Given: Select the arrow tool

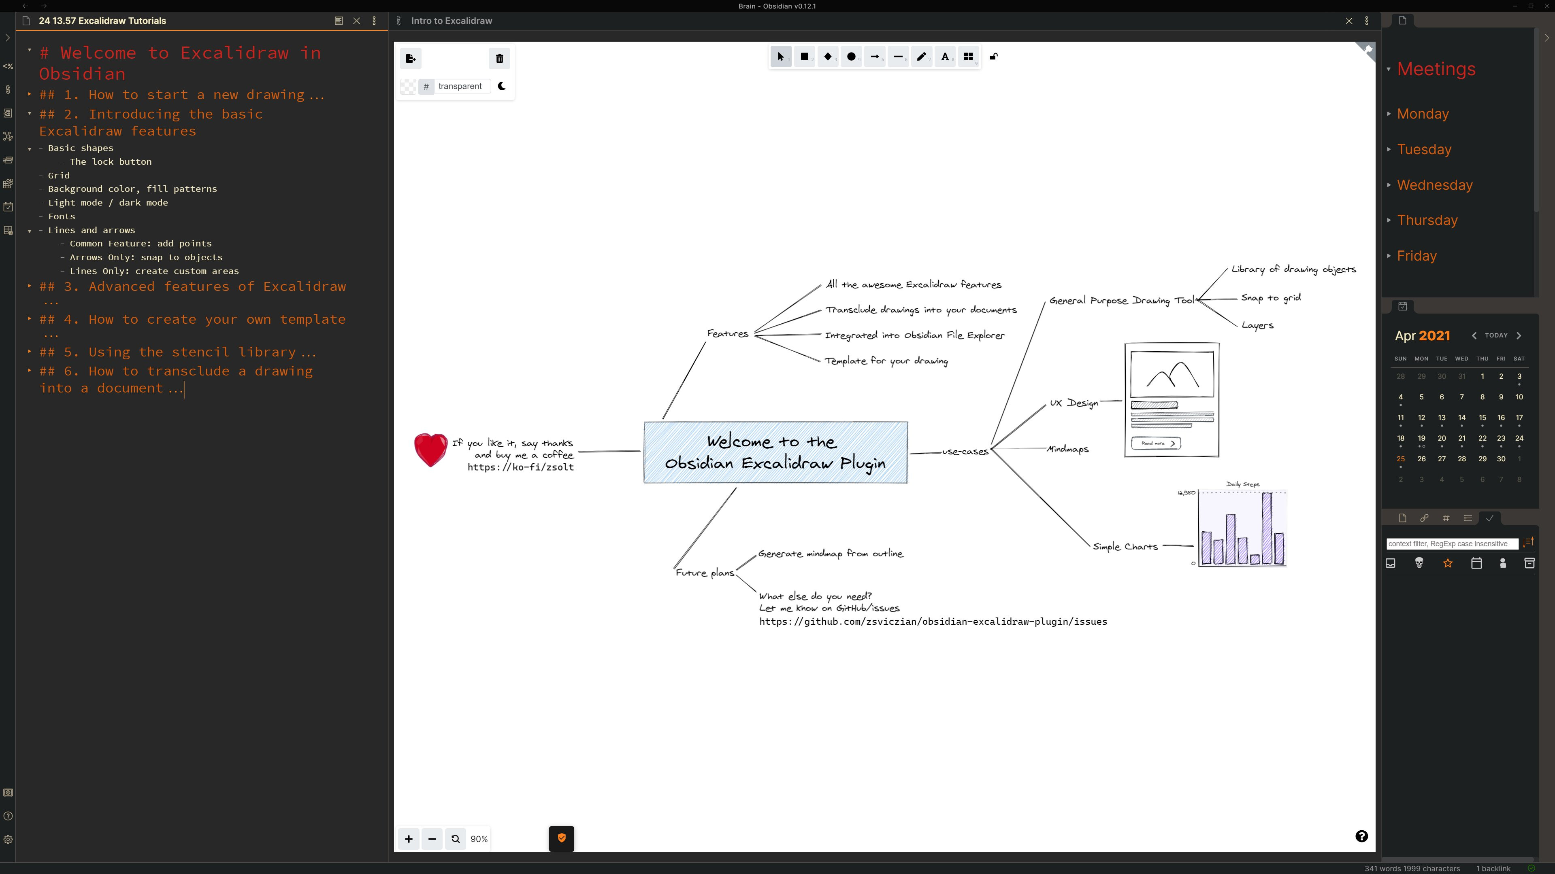Looking at the screenshot, I should (x=875, y=57).
